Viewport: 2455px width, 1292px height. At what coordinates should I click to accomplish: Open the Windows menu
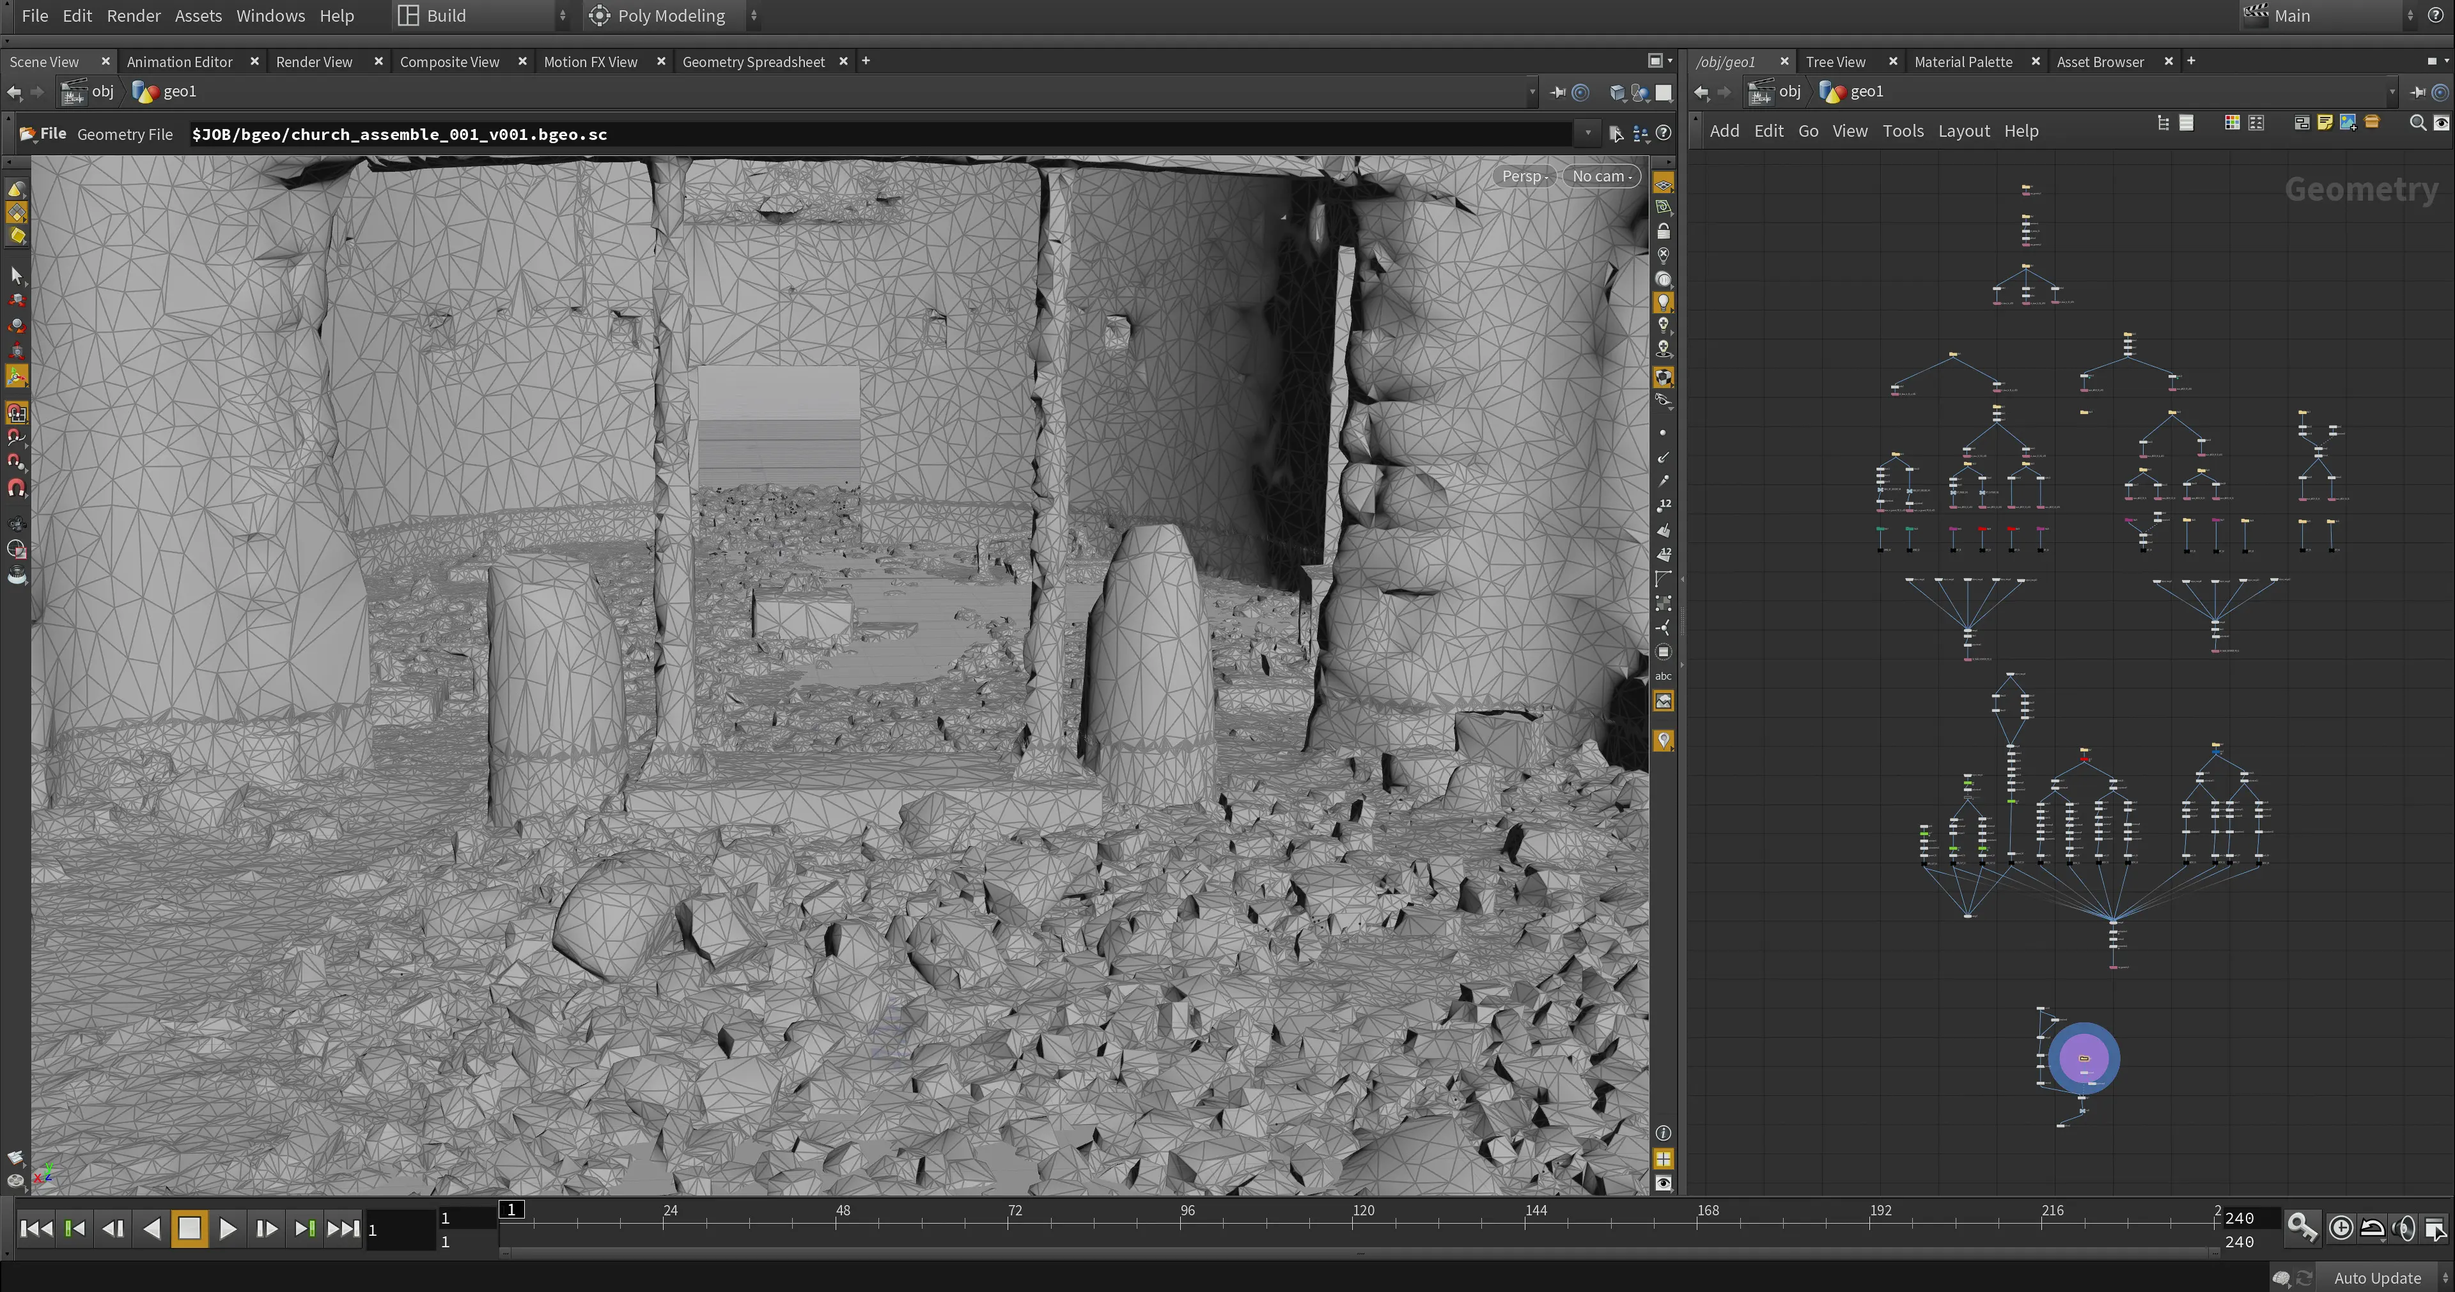tap(270, 15)
